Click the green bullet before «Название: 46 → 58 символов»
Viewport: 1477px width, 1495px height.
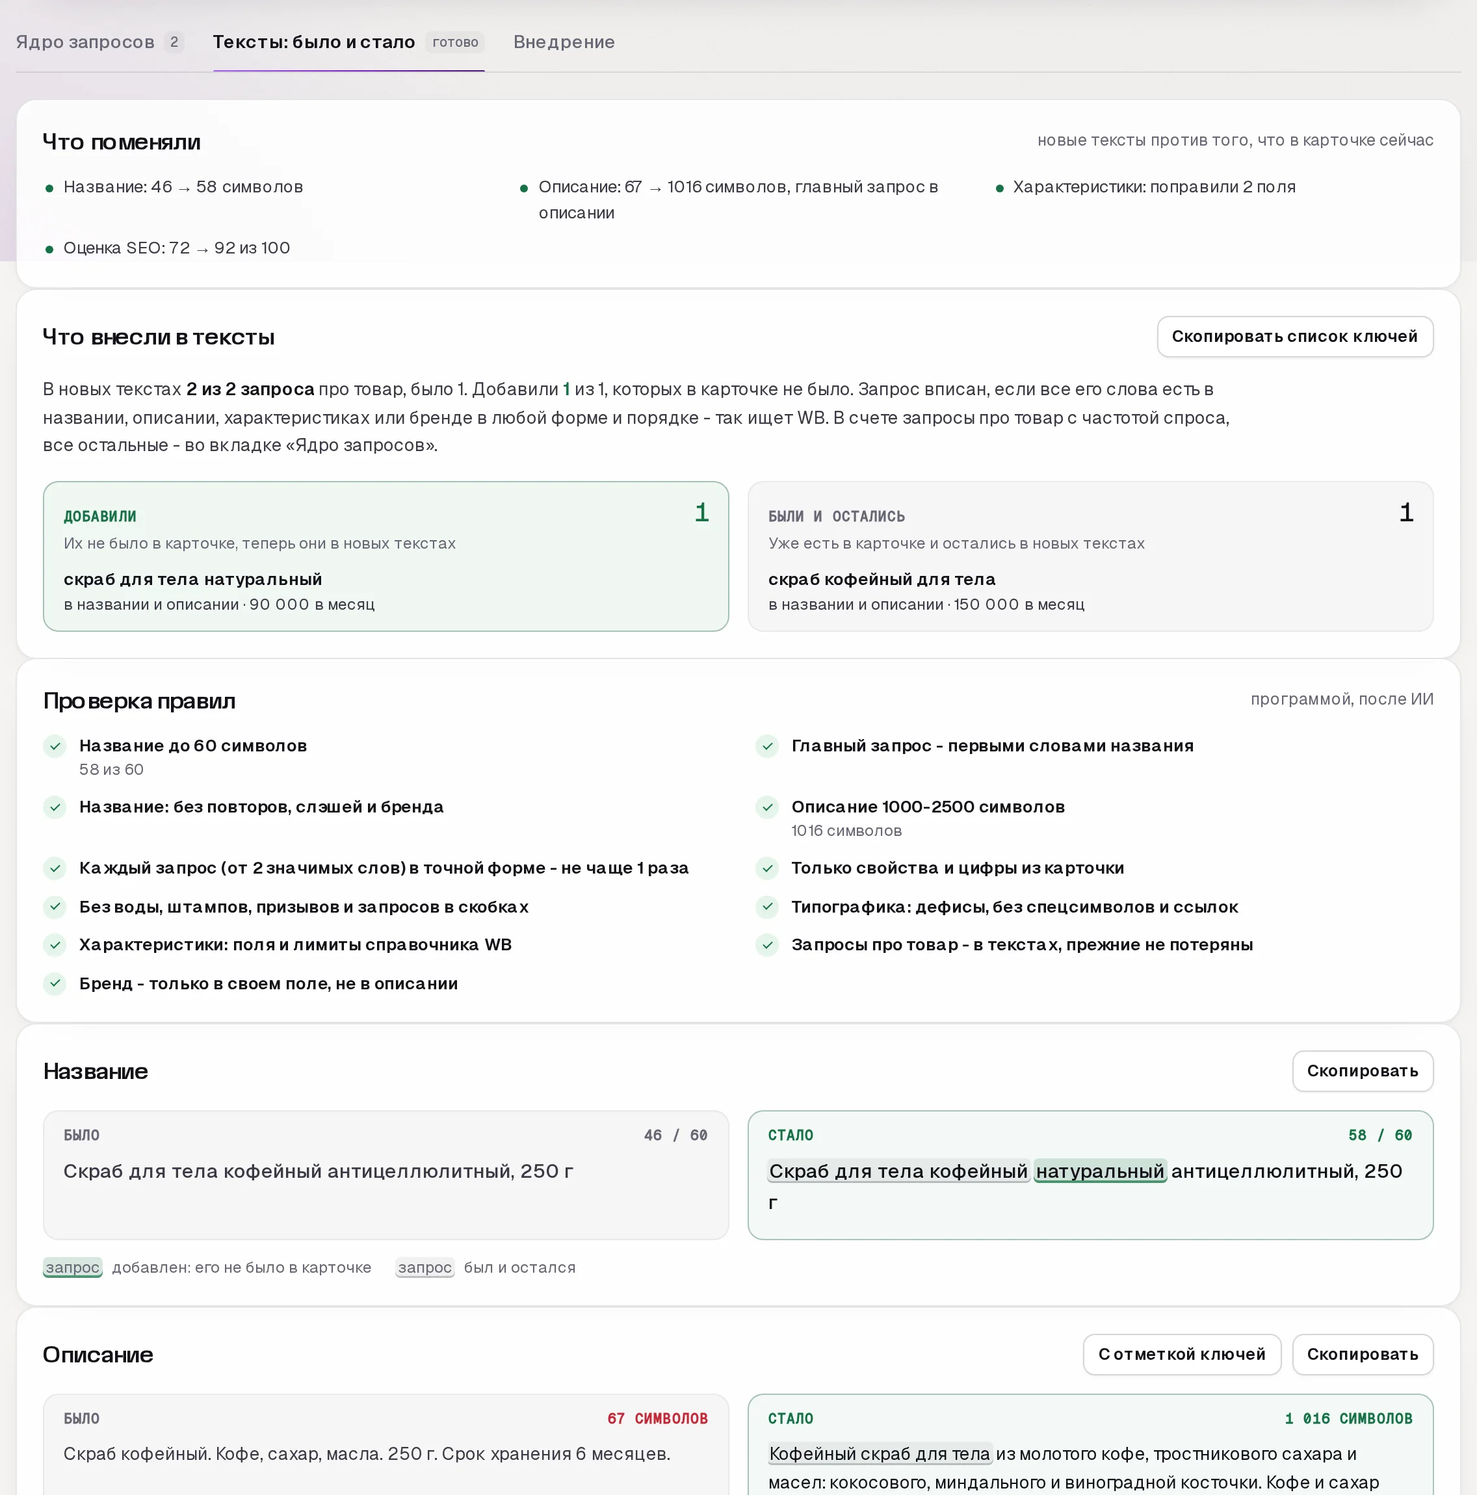tap(49, 188)
